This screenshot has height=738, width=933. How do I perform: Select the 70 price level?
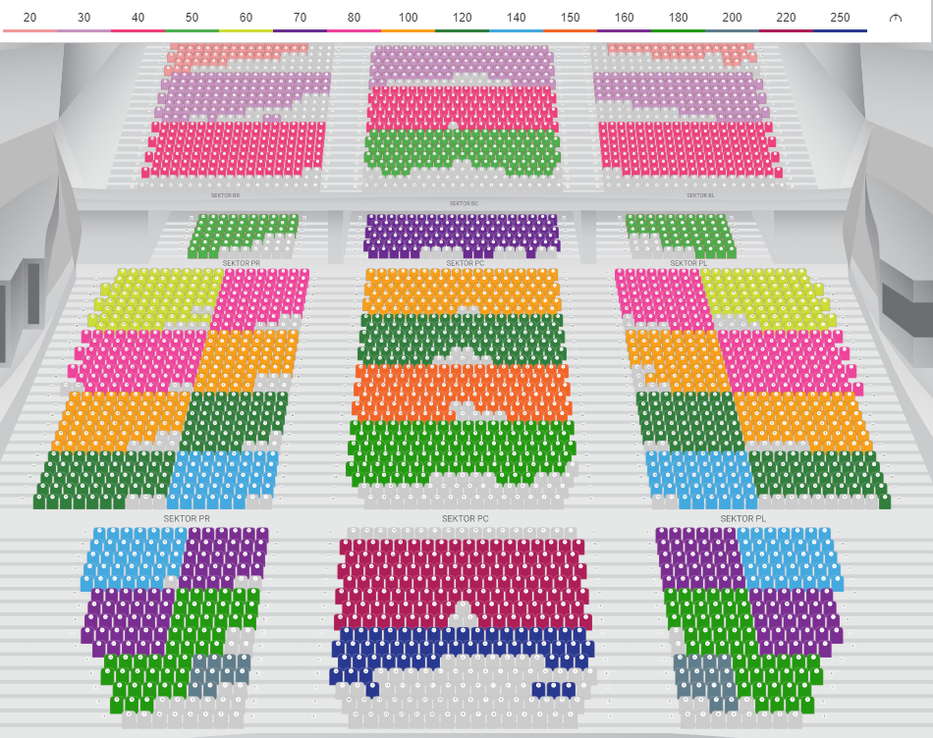click(x=300, y=19)
